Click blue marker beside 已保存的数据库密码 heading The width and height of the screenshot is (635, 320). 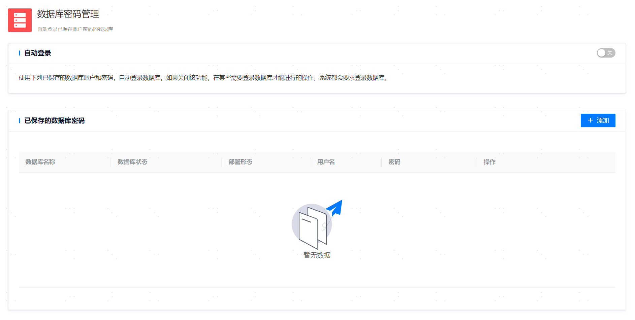coord(20,121)
